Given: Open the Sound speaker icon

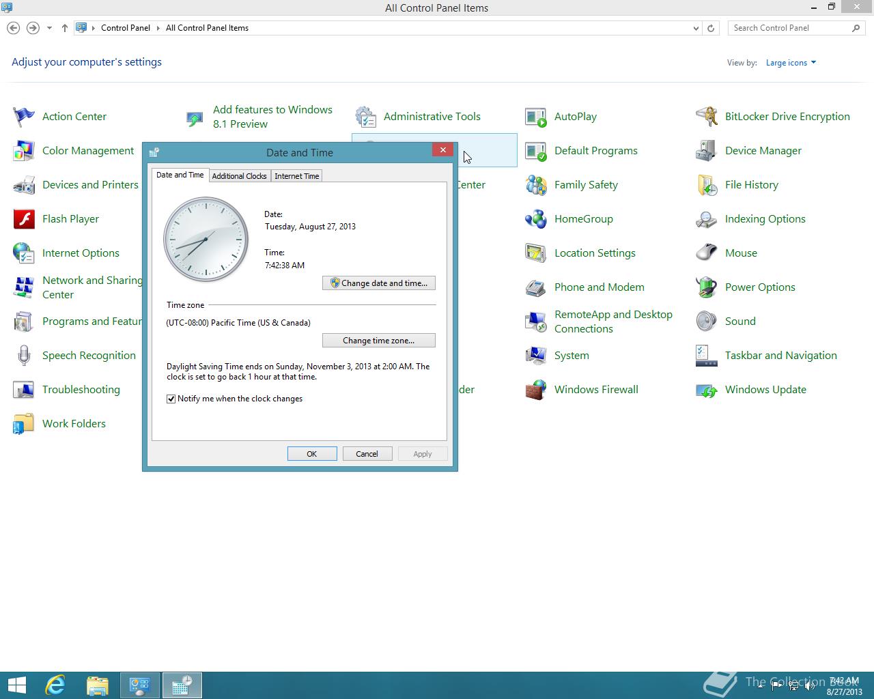Looking at the screenshot, I should pos(707,322).
